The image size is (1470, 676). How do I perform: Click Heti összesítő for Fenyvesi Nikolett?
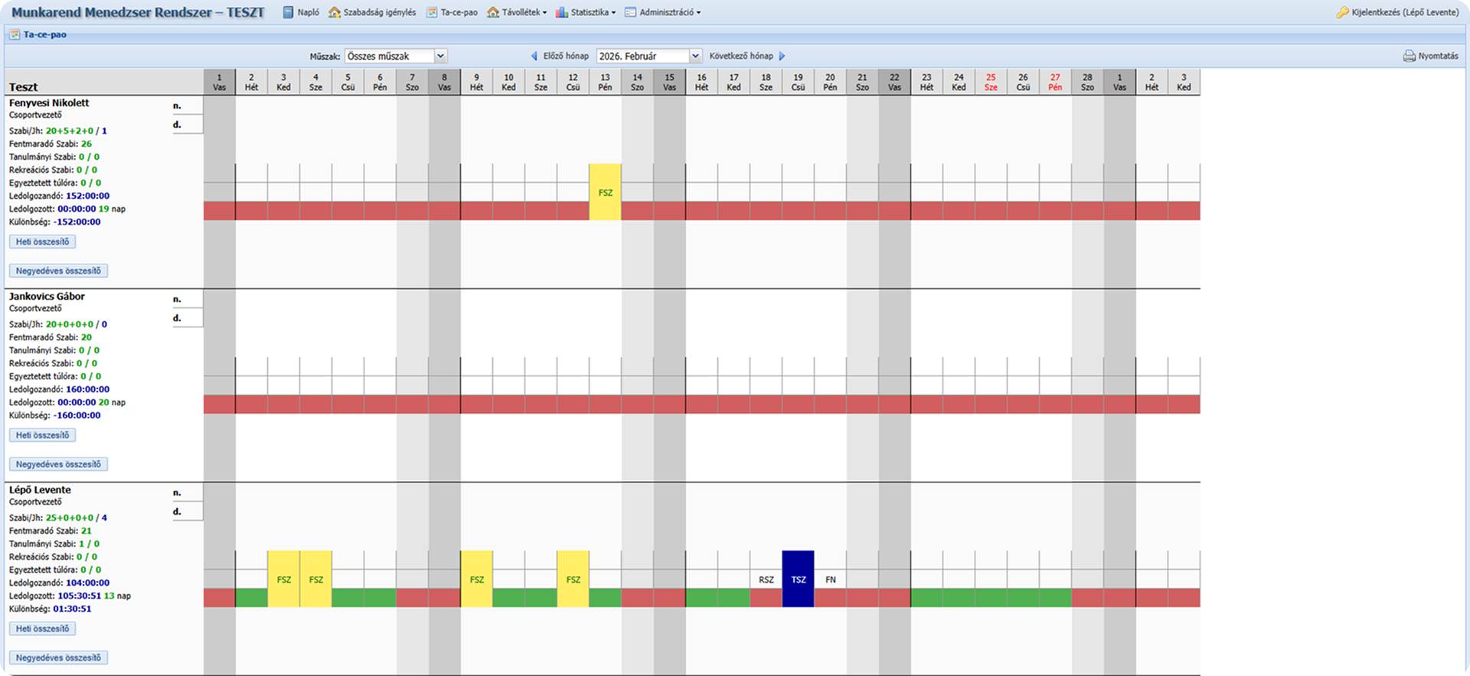[43, 242]
